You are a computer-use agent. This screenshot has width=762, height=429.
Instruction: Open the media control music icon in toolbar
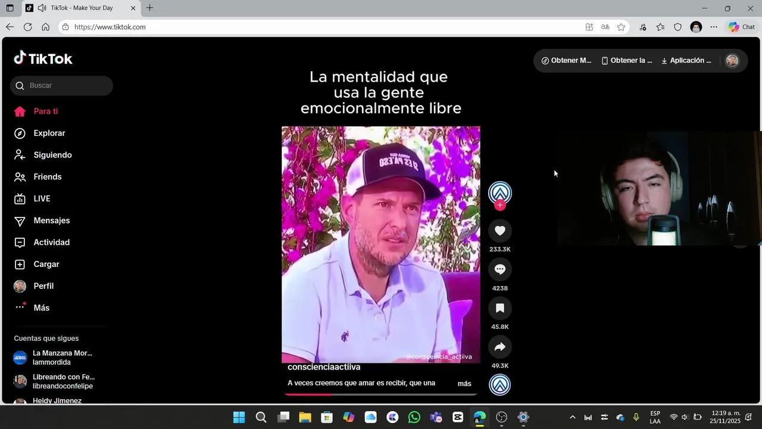point(642,27)
